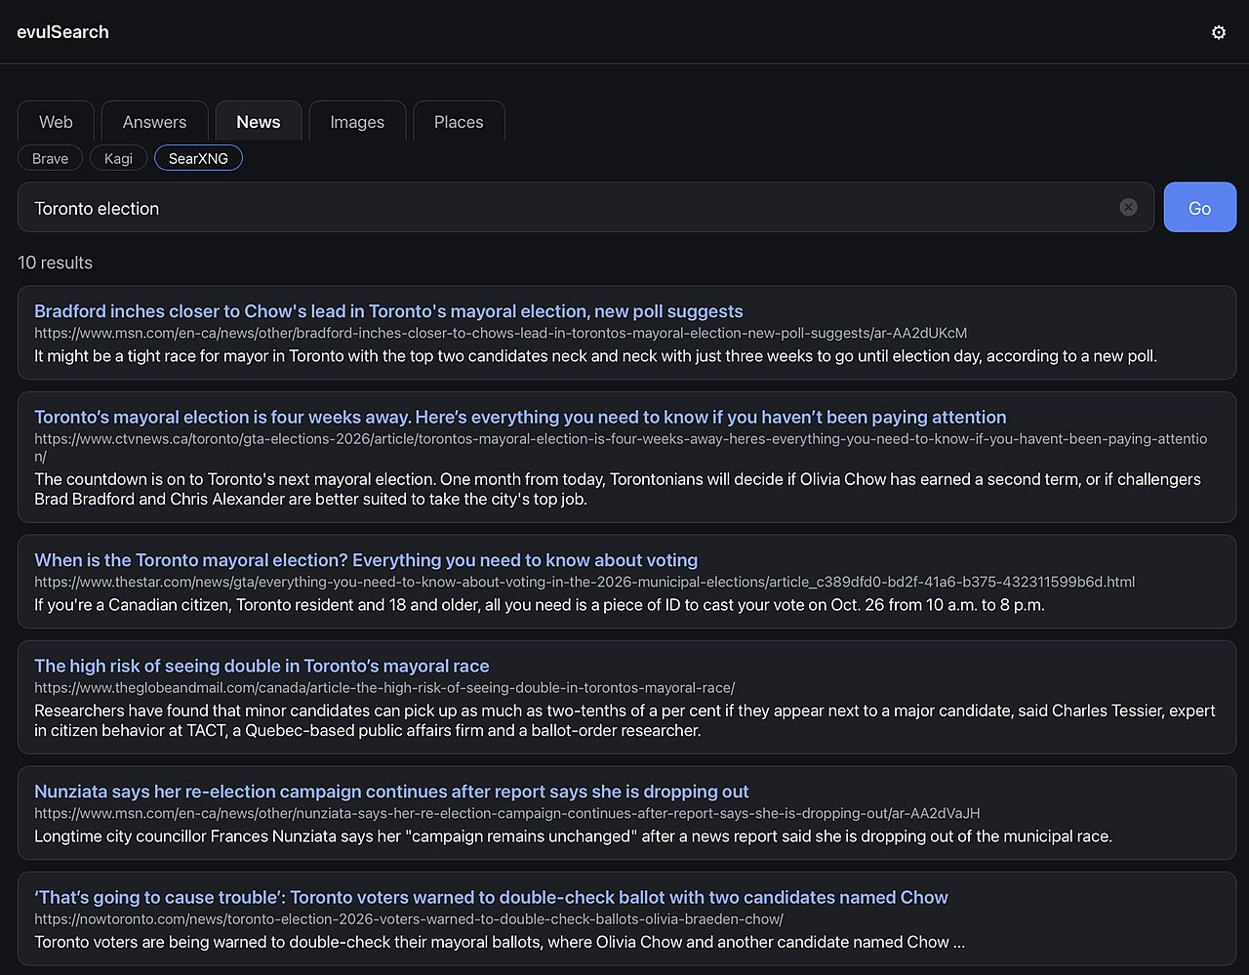
Task: Select the News tab
Action: point(259,122)
